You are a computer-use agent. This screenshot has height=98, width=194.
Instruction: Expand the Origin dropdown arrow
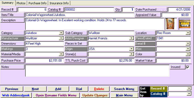[131, 49]
